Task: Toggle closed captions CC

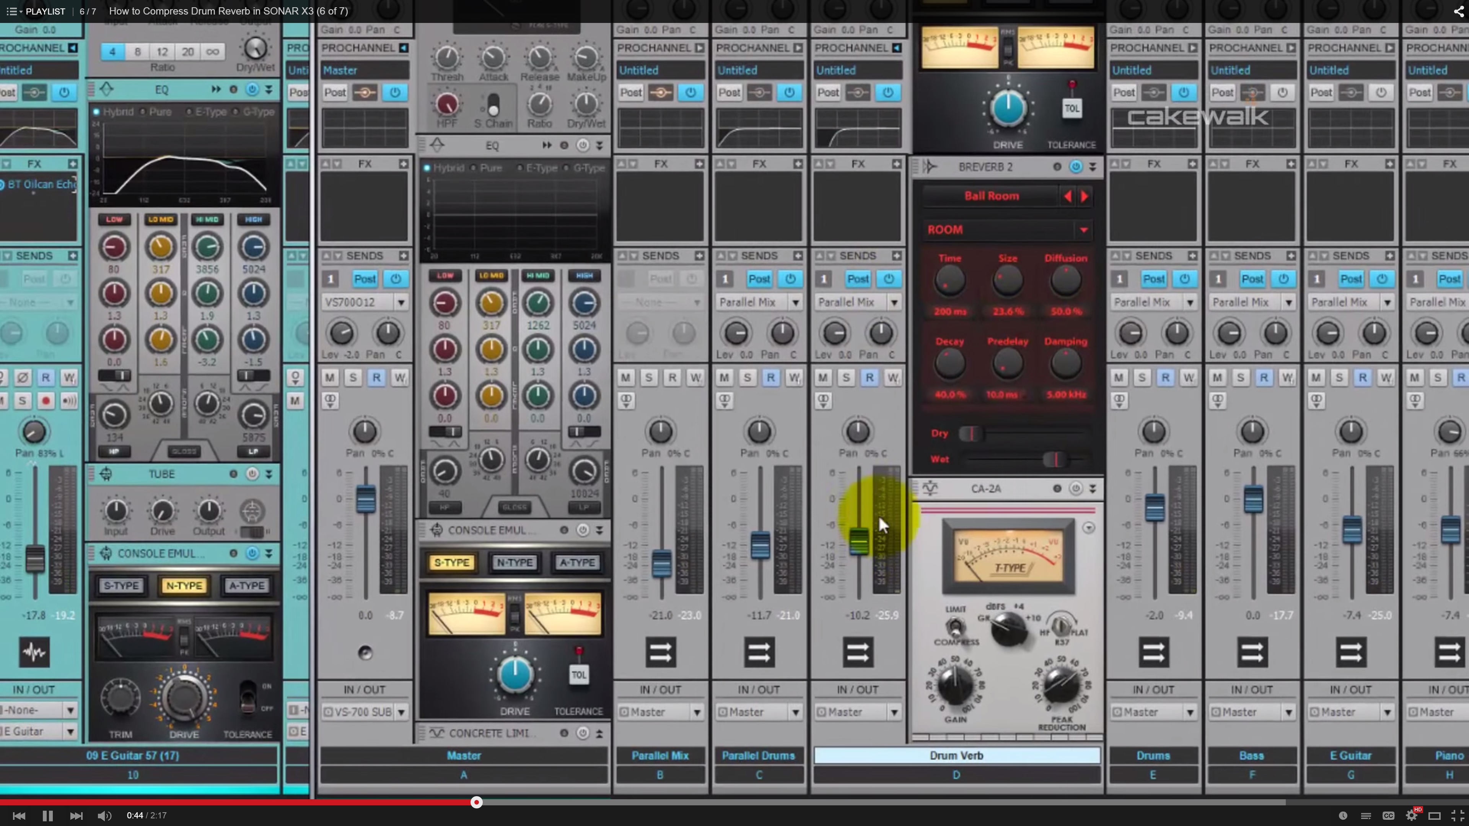Action: click(1389, 816)
